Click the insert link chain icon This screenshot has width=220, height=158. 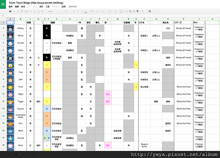coord(126,11)
